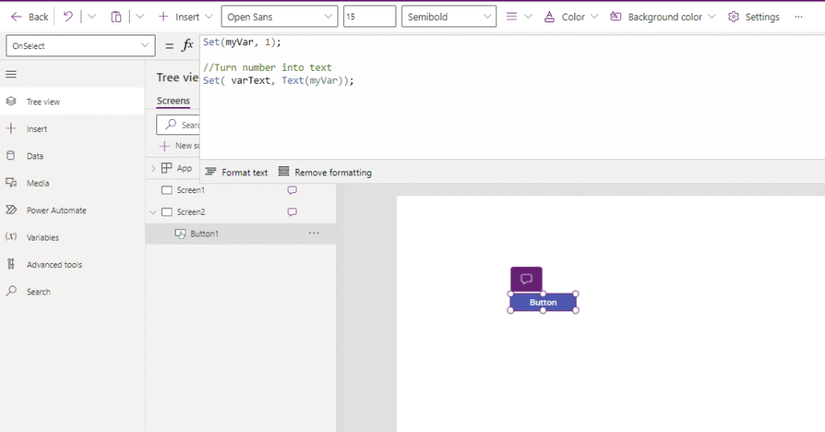Screen dimensions: 825x432
Task: Open the Insert pane in the sidebar
Action: click(72, 129)
